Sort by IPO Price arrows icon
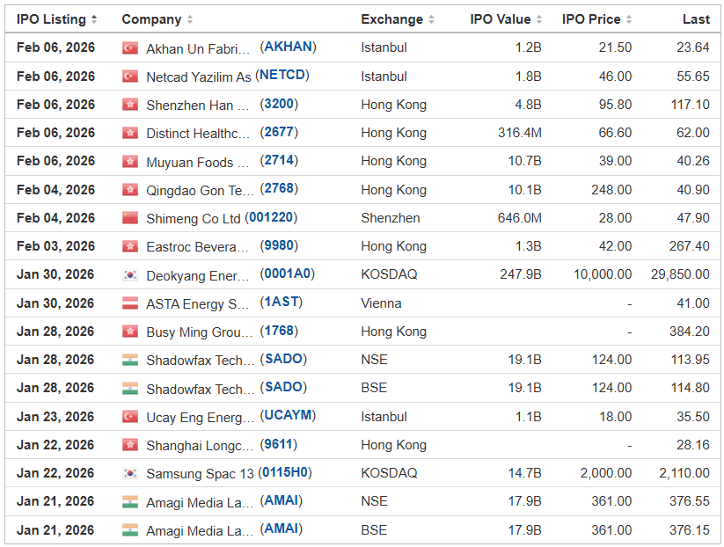 coord(628,19)
